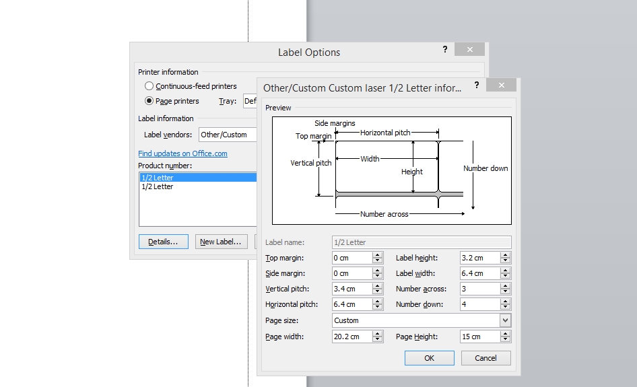Open the Tray dropdown

point(250,101)
